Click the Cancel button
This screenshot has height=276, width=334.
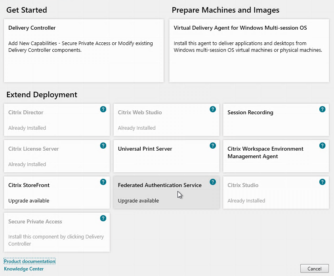tap(315, 268)
